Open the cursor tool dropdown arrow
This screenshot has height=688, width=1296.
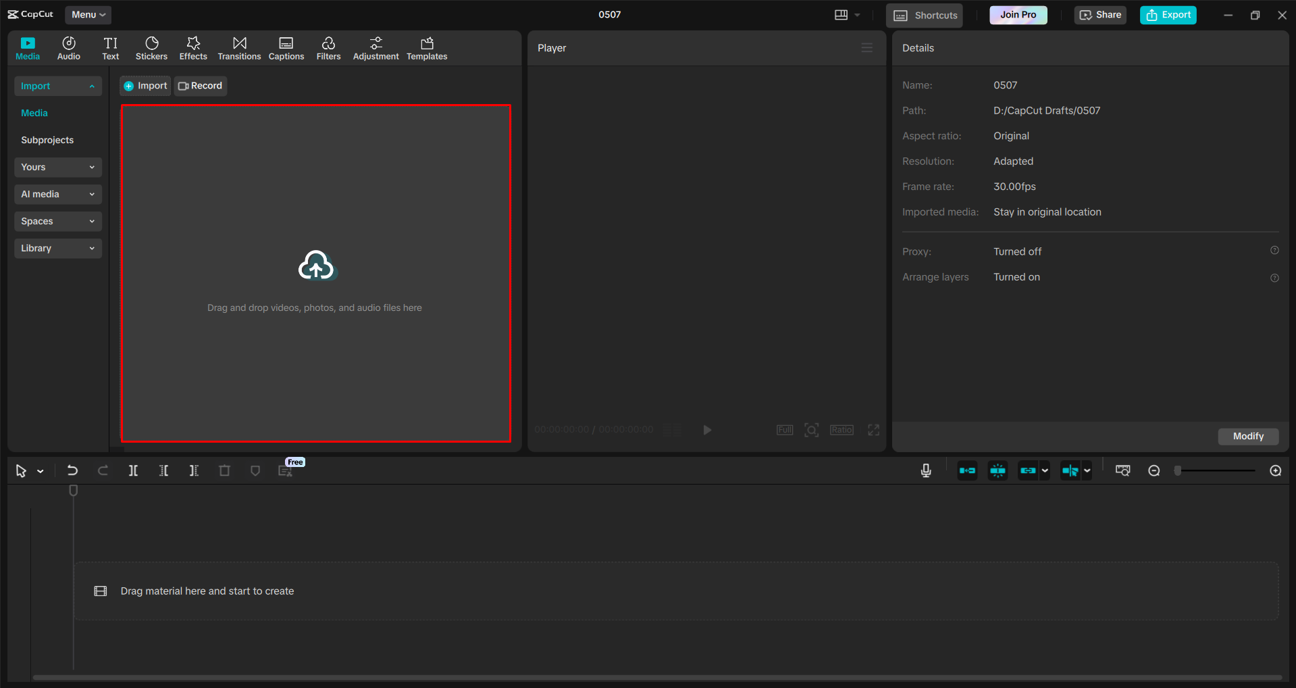pyautogui.click(x=40, y=470)
